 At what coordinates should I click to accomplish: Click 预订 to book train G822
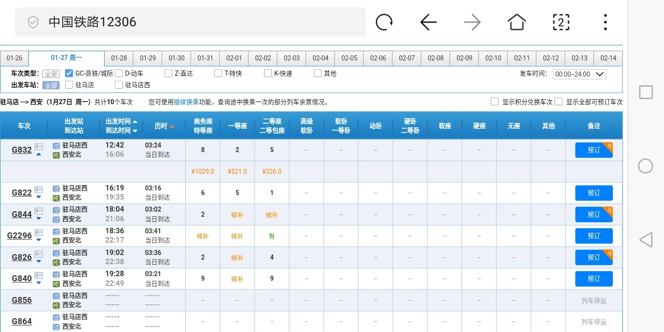point(593,193)
